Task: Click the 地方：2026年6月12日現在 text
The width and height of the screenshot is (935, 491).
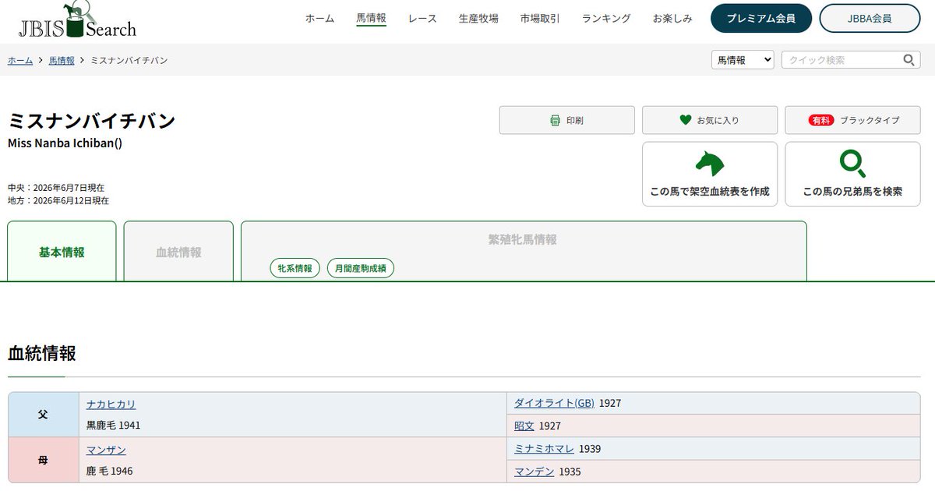Action: 58,200
